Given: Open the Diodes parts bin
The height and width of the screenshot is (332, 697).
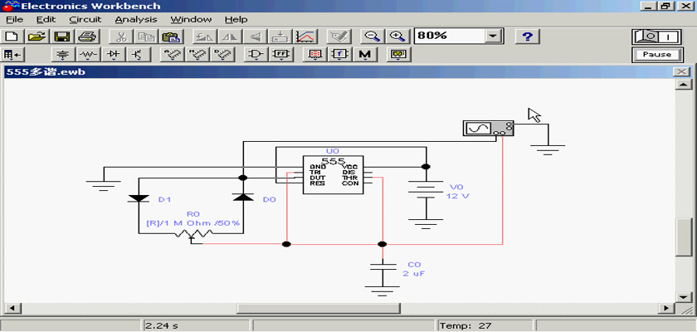Looking at the screenshot, I should click(x=114, y=55).
